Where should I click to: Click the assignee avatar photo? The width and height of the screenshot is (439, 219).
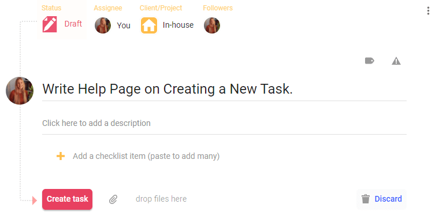click(x=103, y=25)
